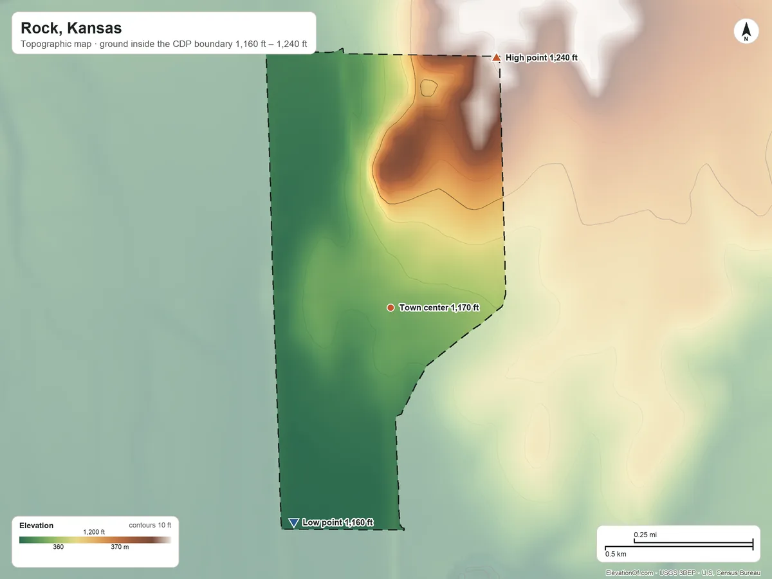The width and height of the screenshot is (772, 579).
Task: Click the low point triangle marker
Action: pos(293,522)
